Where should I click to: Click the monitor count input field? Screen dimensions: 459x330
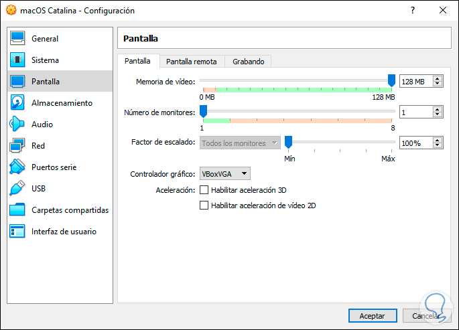[416, 112]
